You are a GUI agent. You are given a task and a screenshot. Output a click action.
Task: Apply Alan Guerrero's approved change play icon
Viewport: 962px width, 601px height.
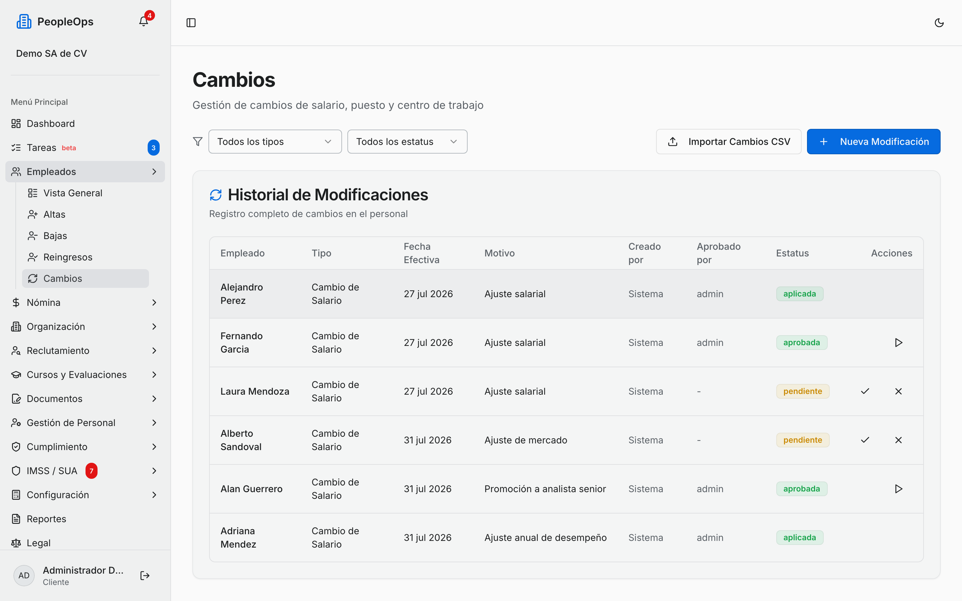(899, 488)
